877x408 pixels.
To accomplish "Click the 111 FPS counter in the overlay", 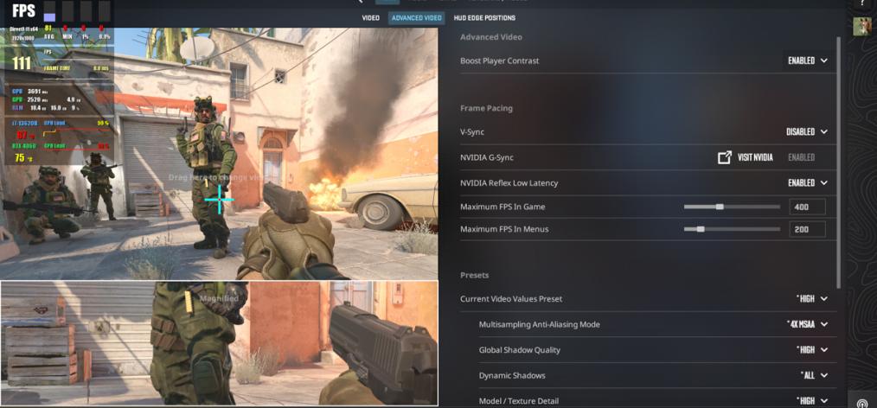I will [22, 63].
